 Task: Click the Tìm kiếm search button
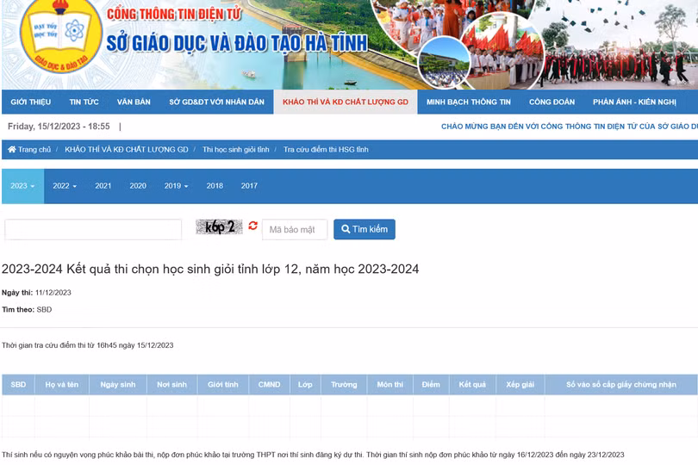tap(365, 229)
